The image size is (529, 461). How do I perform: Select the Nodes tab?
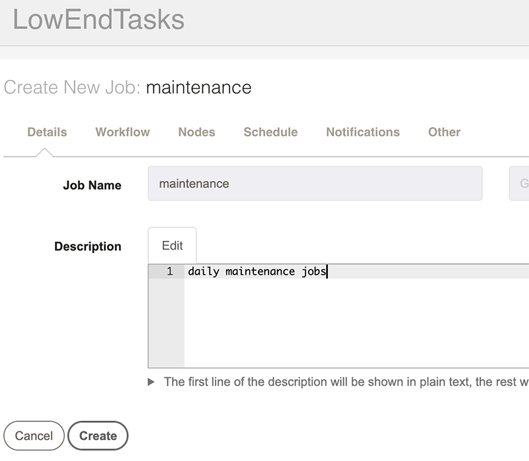pos(196,132)
